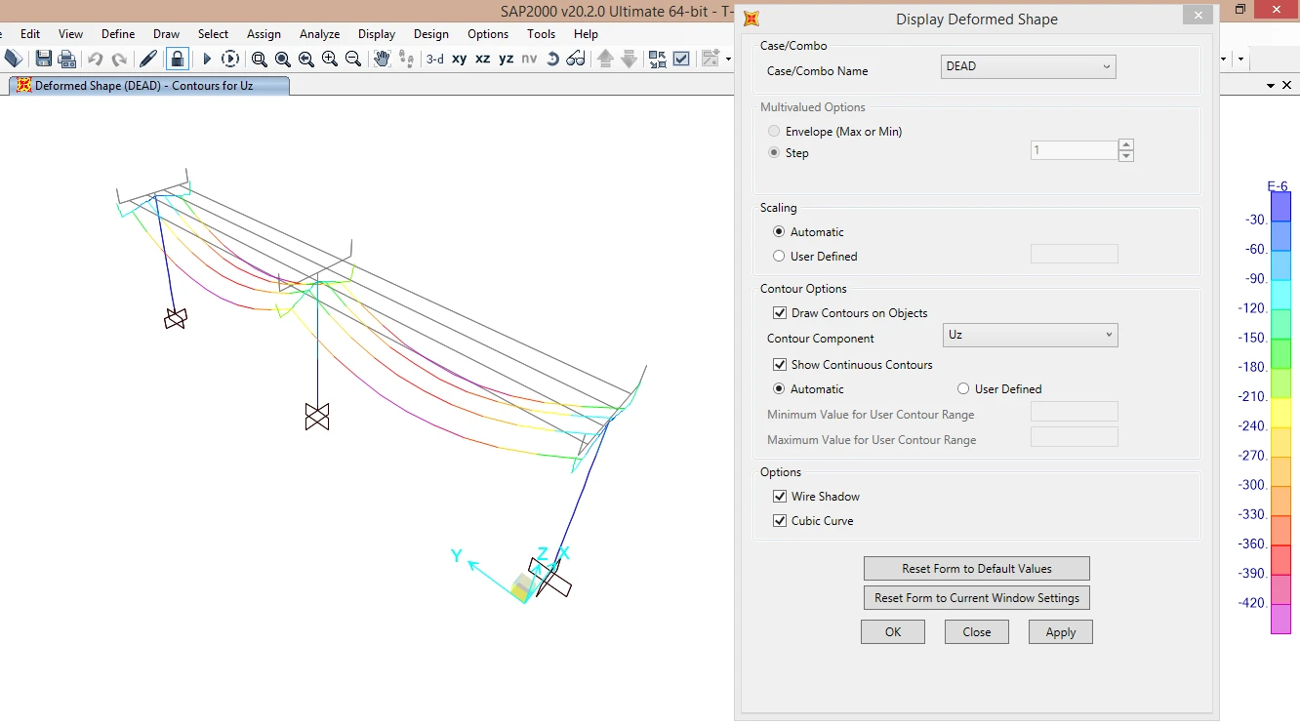Open the Analyze menu
The image size is (1300, 725).
(x=318, y=34)
